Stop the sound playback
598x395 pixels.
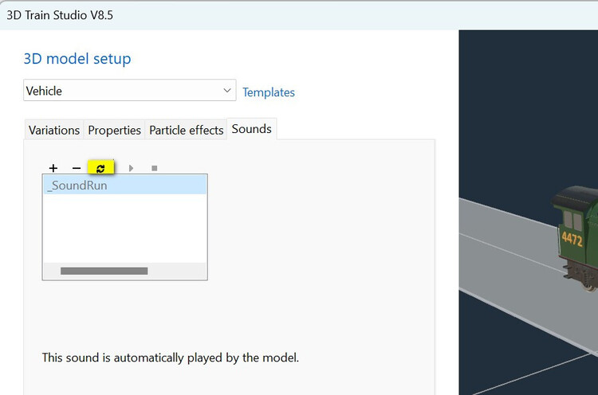click(x=154, y=168)
